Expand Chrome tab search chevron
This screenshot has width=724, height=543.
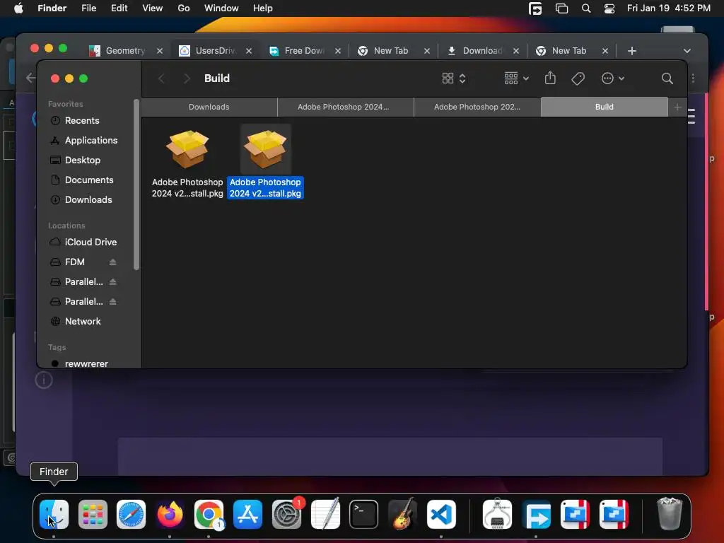coord(687,51)
